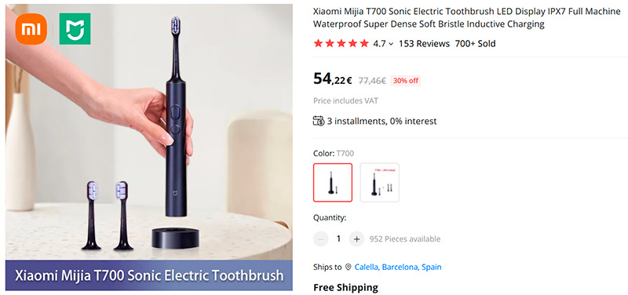The image size is (628, 295).
Task: Click the main toothbrush product image
Action: point(148,132)
